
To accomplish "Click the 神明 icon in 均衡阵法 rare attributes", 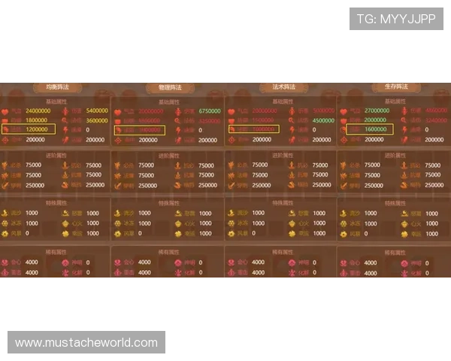I will [x=65, y=263].
